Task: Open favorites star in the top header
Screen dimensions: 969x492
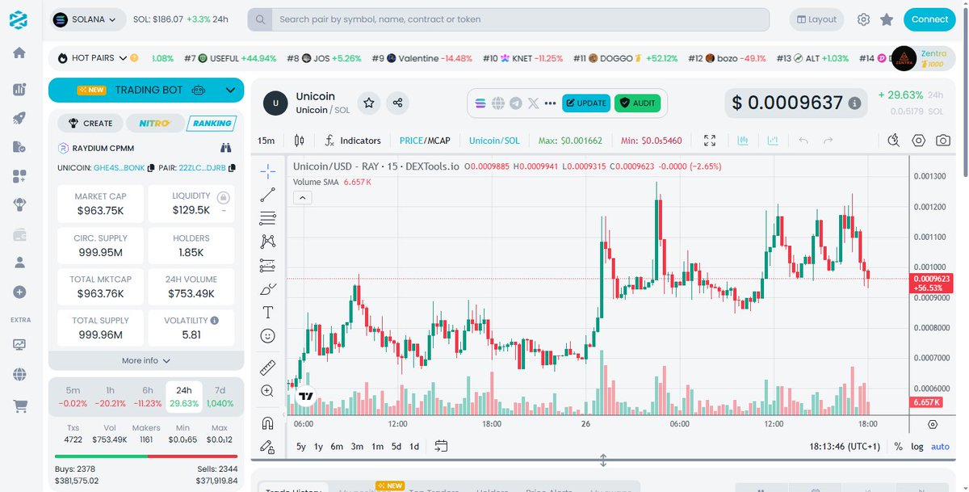Action: (x=887, y=19)
